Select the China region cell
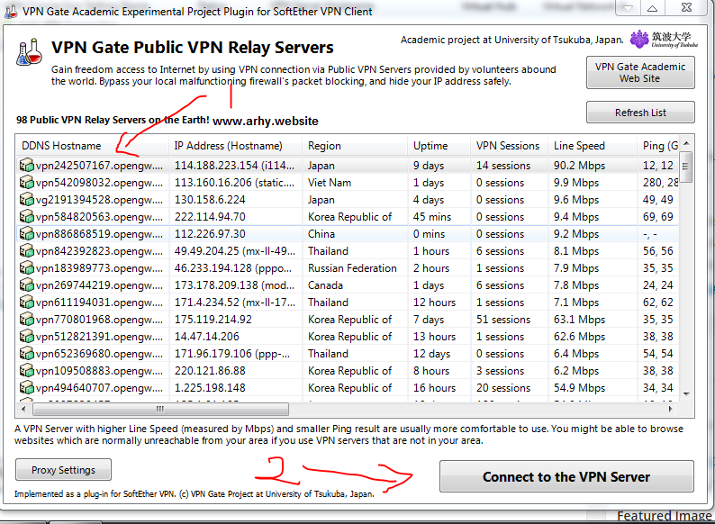This screenshot has height=524, width=715. point(321,233)
